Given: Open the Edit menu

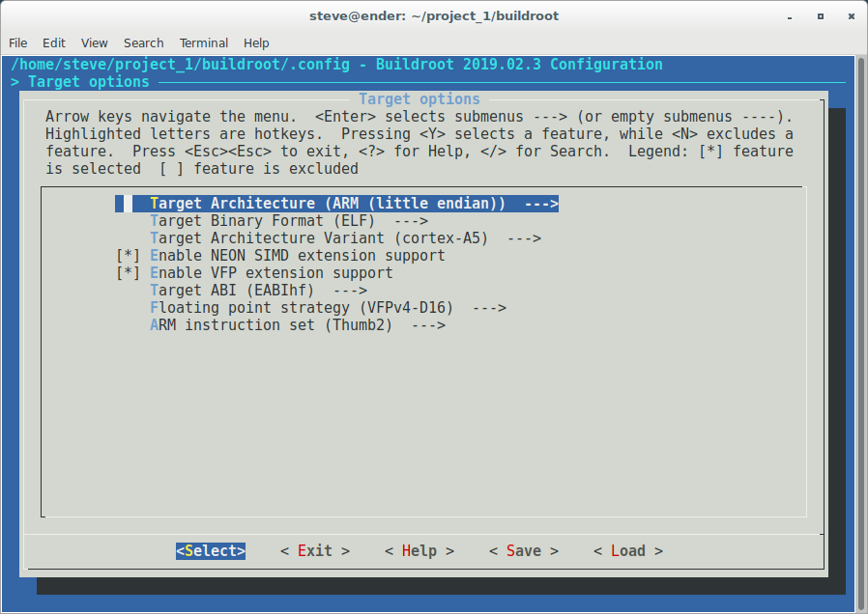Looking at the screenshot, I should point(54,43).
